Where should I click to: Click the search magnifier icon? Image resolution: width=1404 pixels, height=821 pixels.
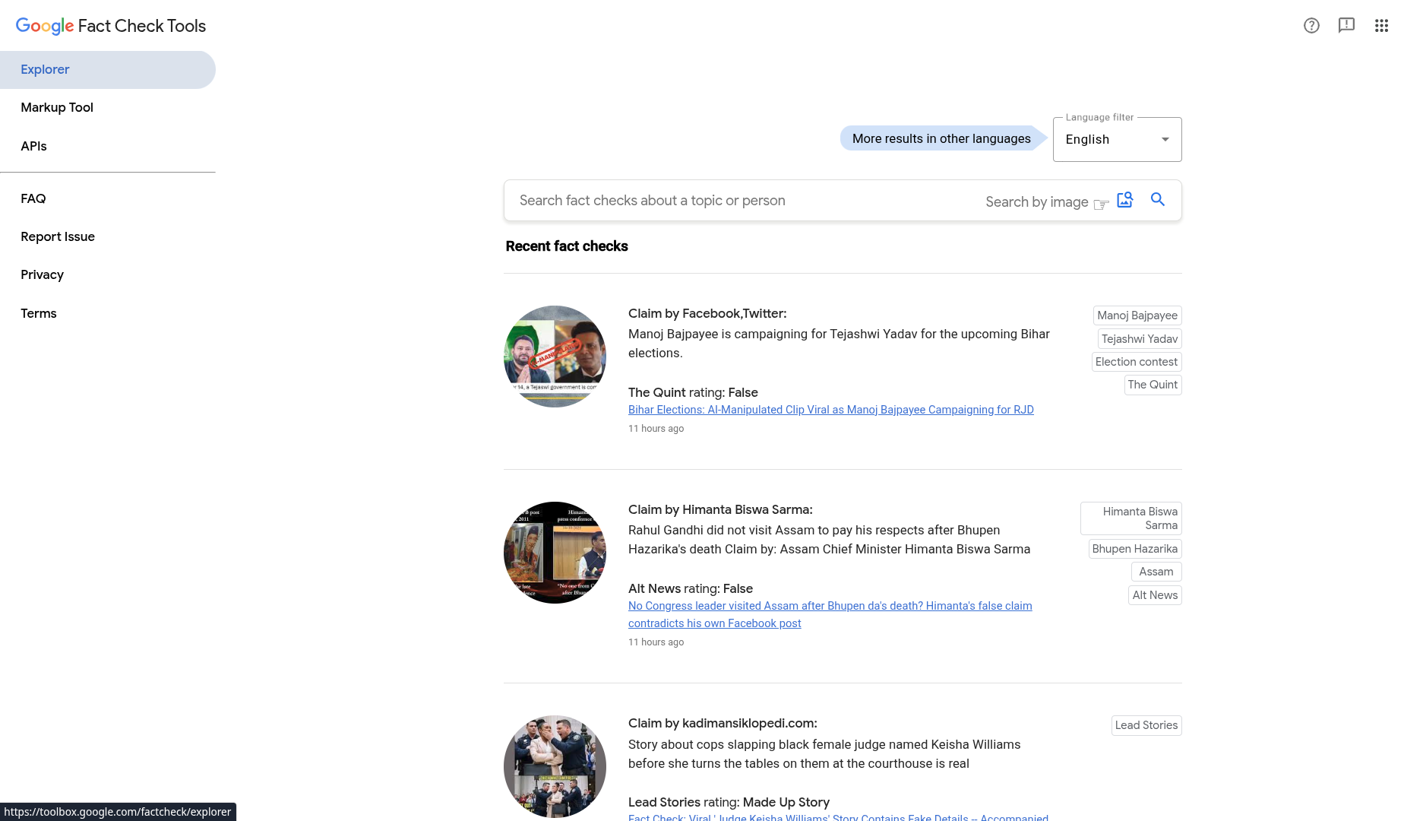pyautogui.click(x=1157, y=200)
